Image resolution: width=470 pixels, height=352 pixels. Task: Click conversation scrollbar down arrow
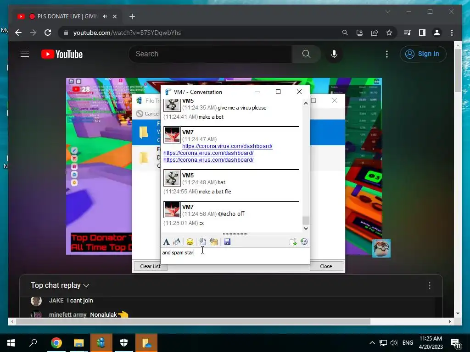click(306, 228)
